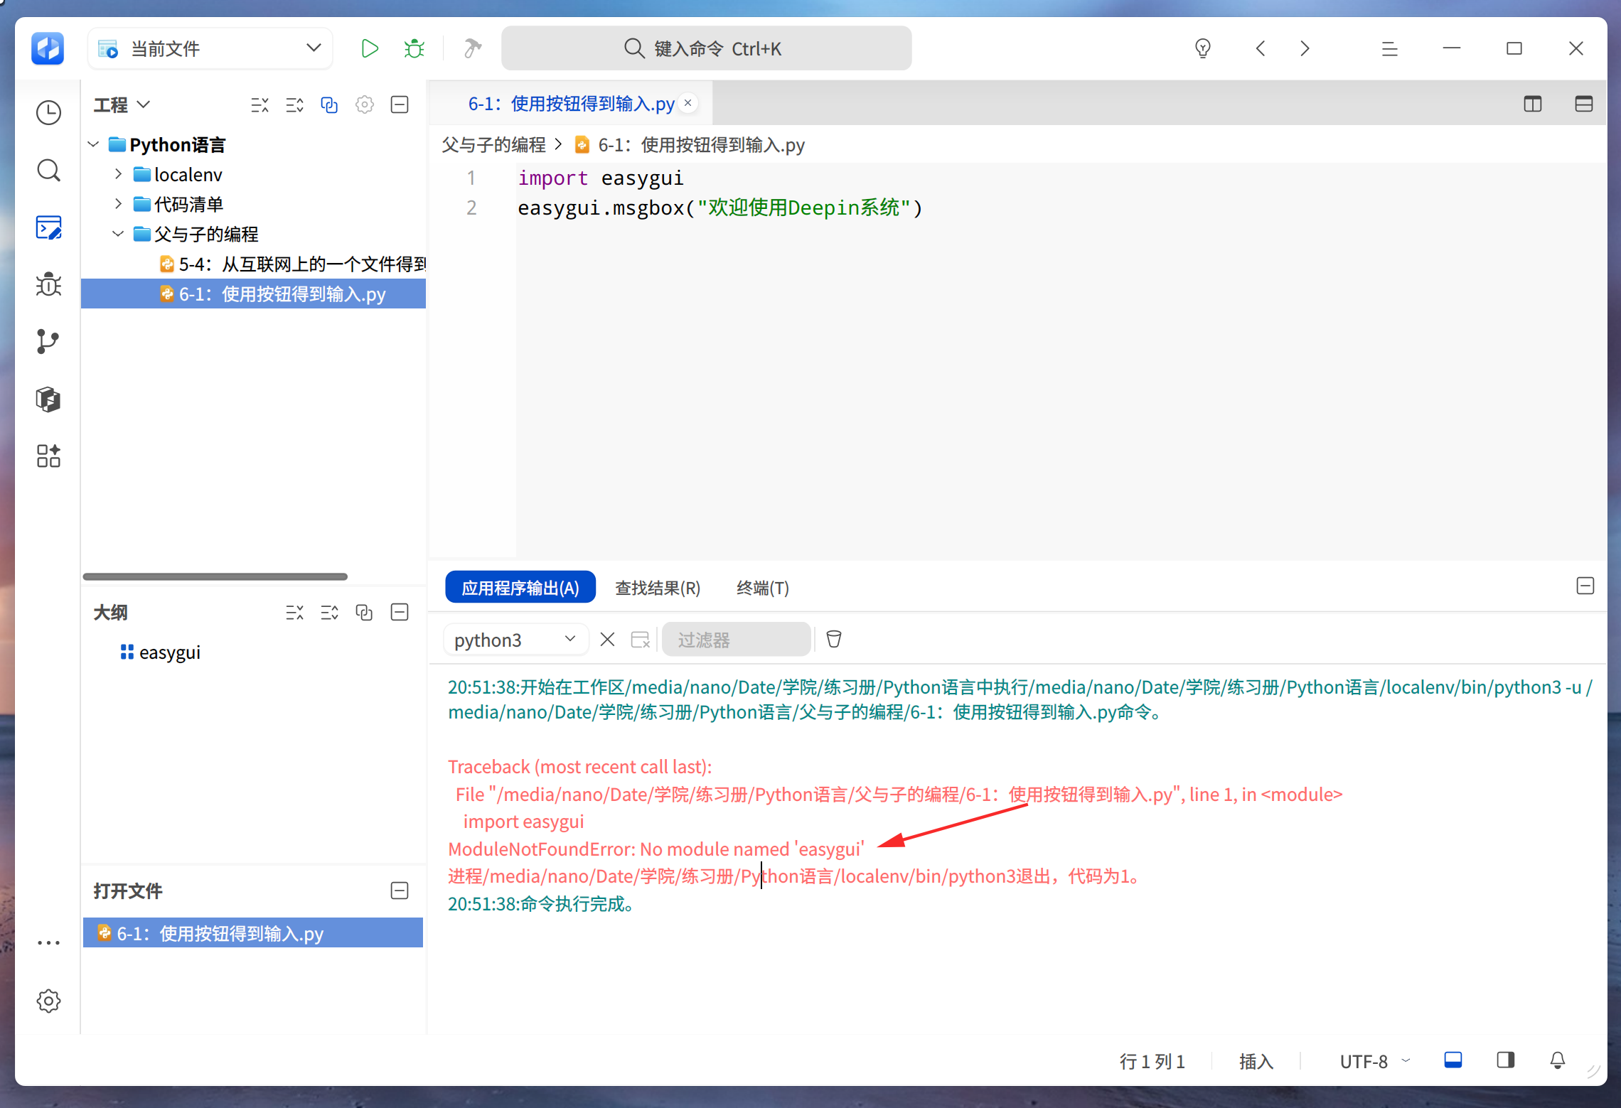Screen dimensions: 1621x1108
Task: Open the settings gear at the sidebar bottom
Action: tap(48, 1001)
